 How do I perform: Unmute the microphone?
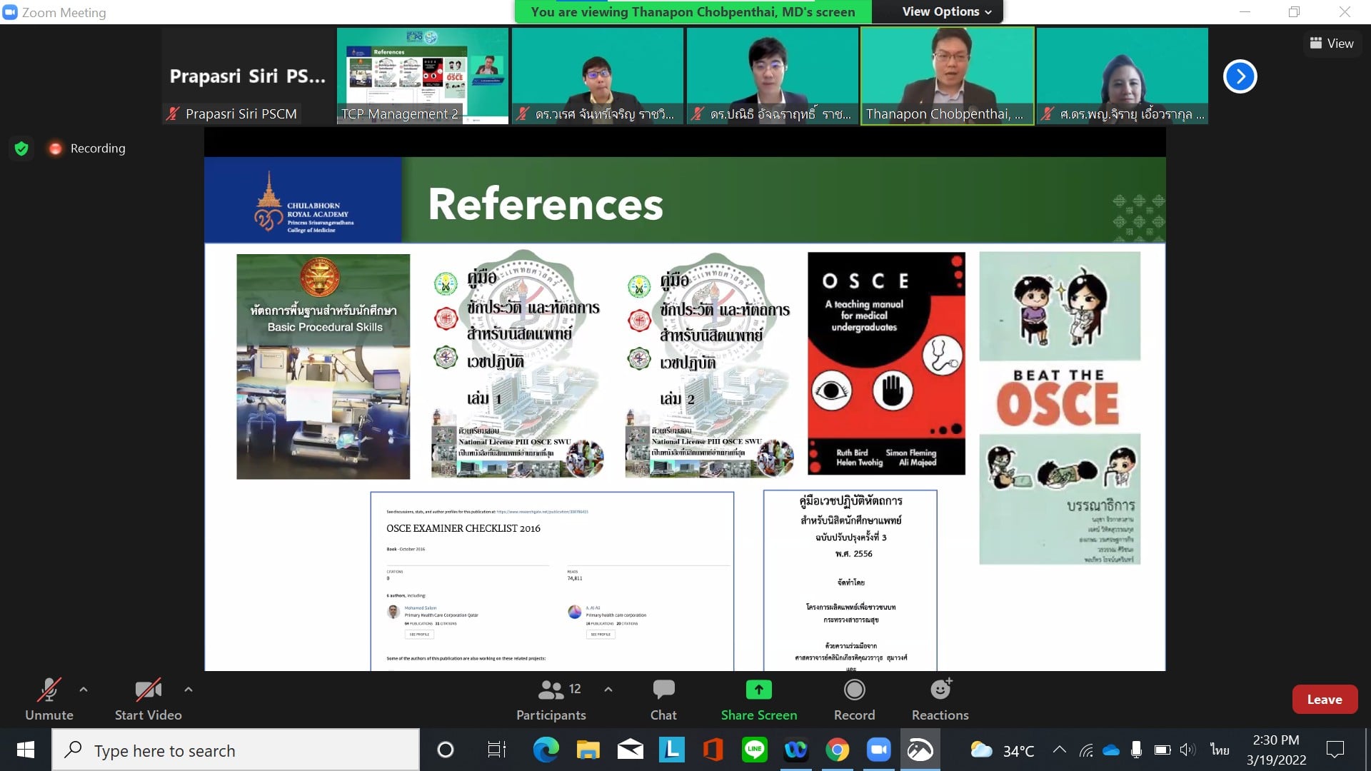pos(49,700)
